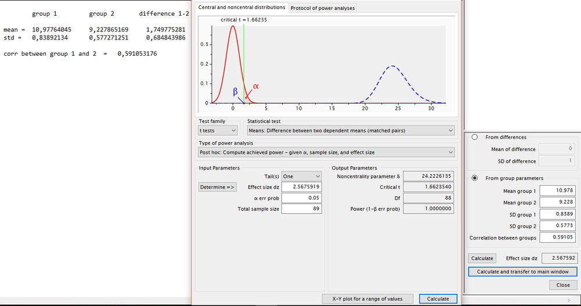Switch to Protocol of power analyses tab
The image size is (581, 306).
pos(322,8)
